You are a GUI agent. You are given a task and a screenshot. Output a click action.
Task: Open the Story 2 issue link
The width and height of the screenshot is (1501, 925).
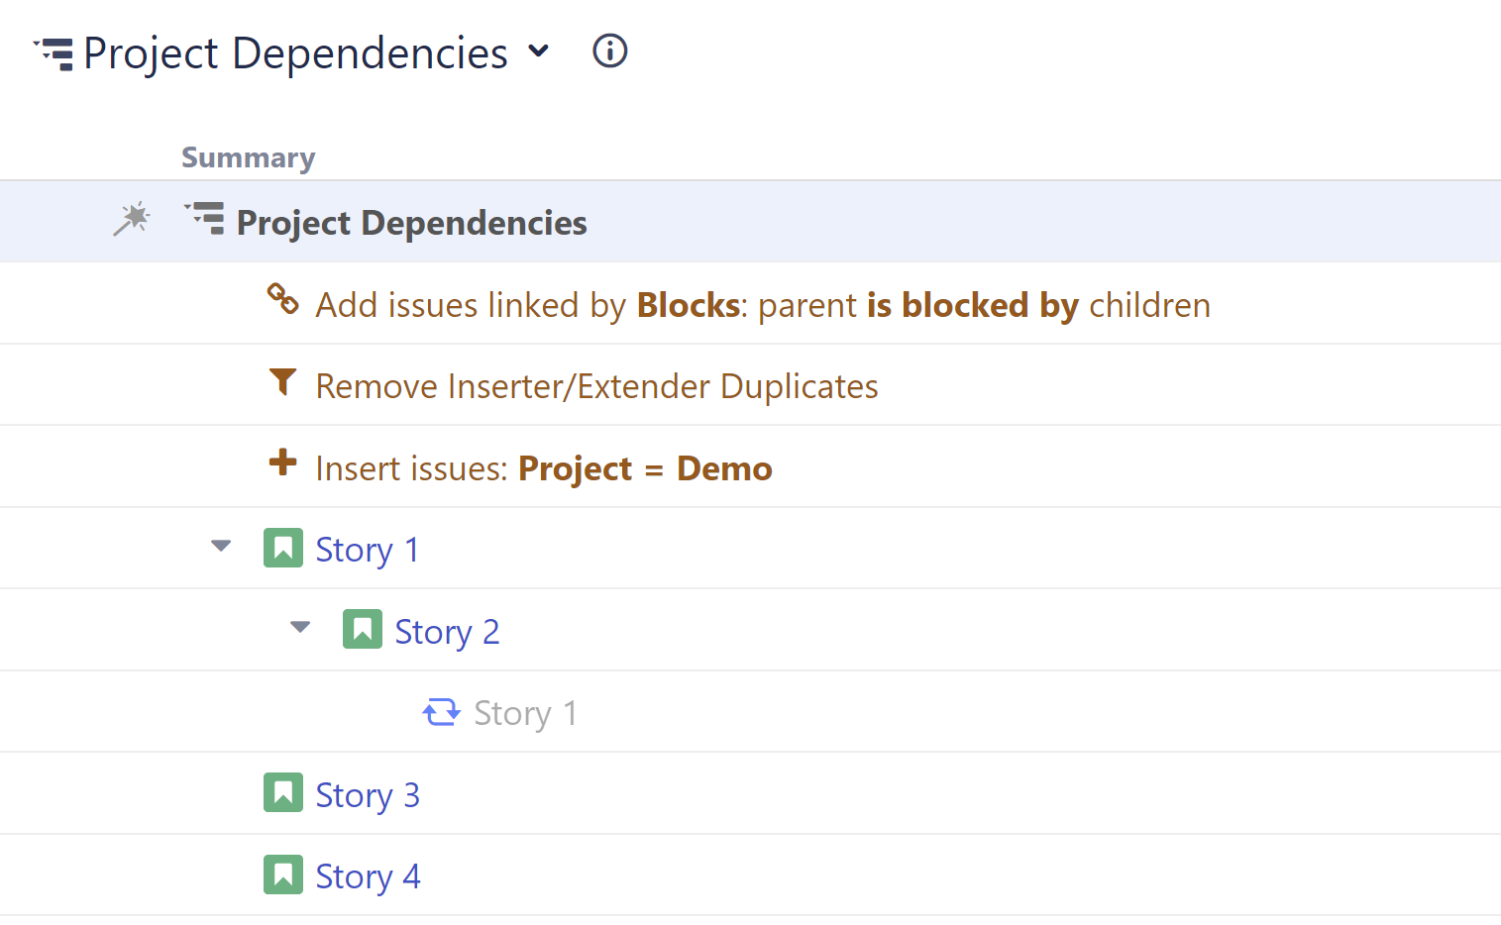(447, 630)
